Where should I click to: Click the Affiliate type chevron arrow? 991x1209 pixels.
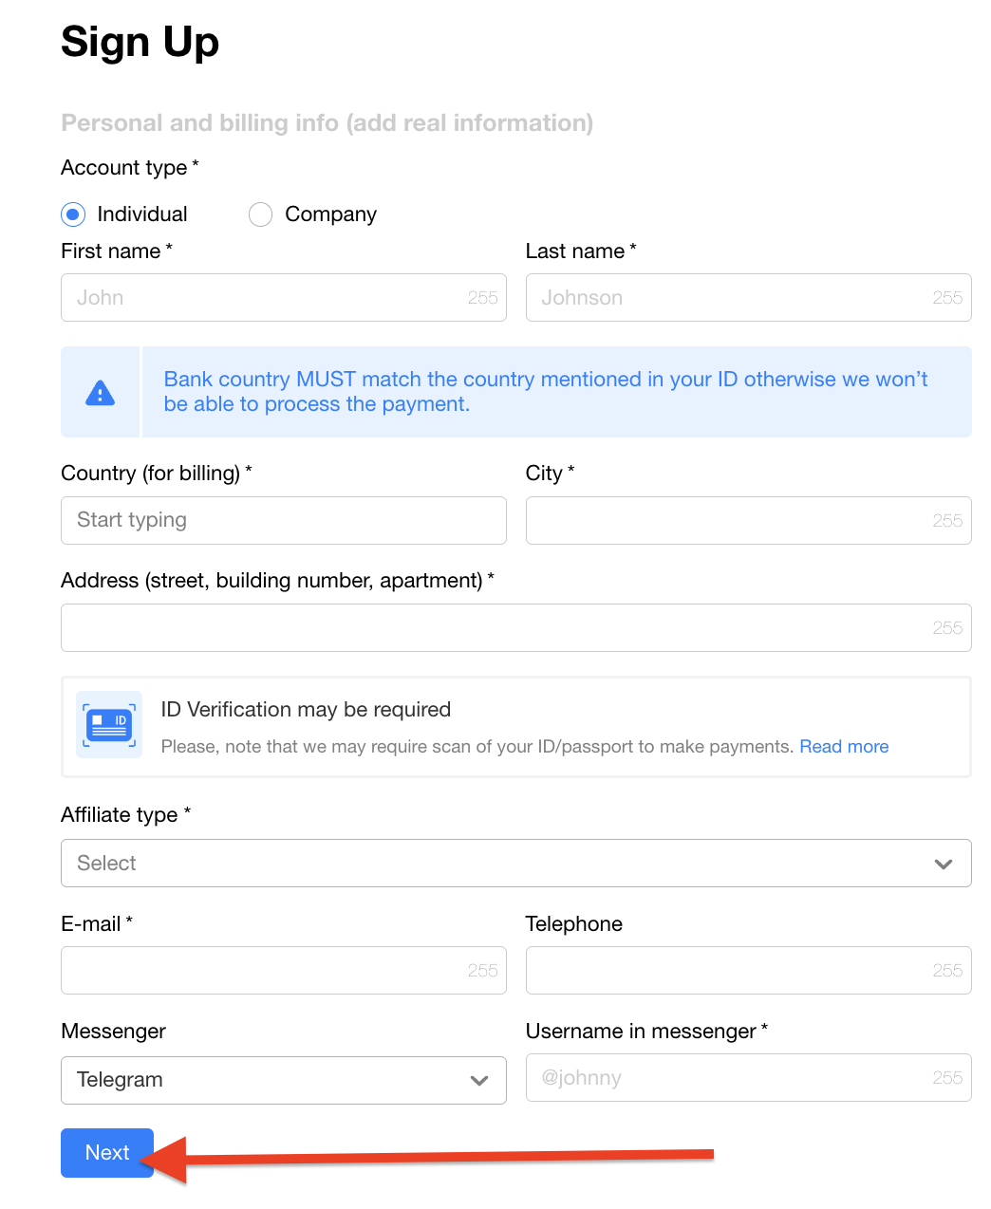(x=943, y=864)
